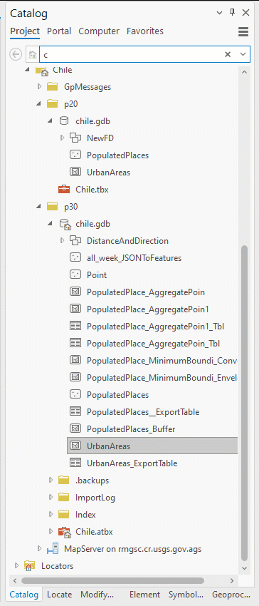The height and width of the screenshot is (606, 259).
Task: Toggle auto-hide pin of Catalog pane
Action: click(x=233, y=12)
